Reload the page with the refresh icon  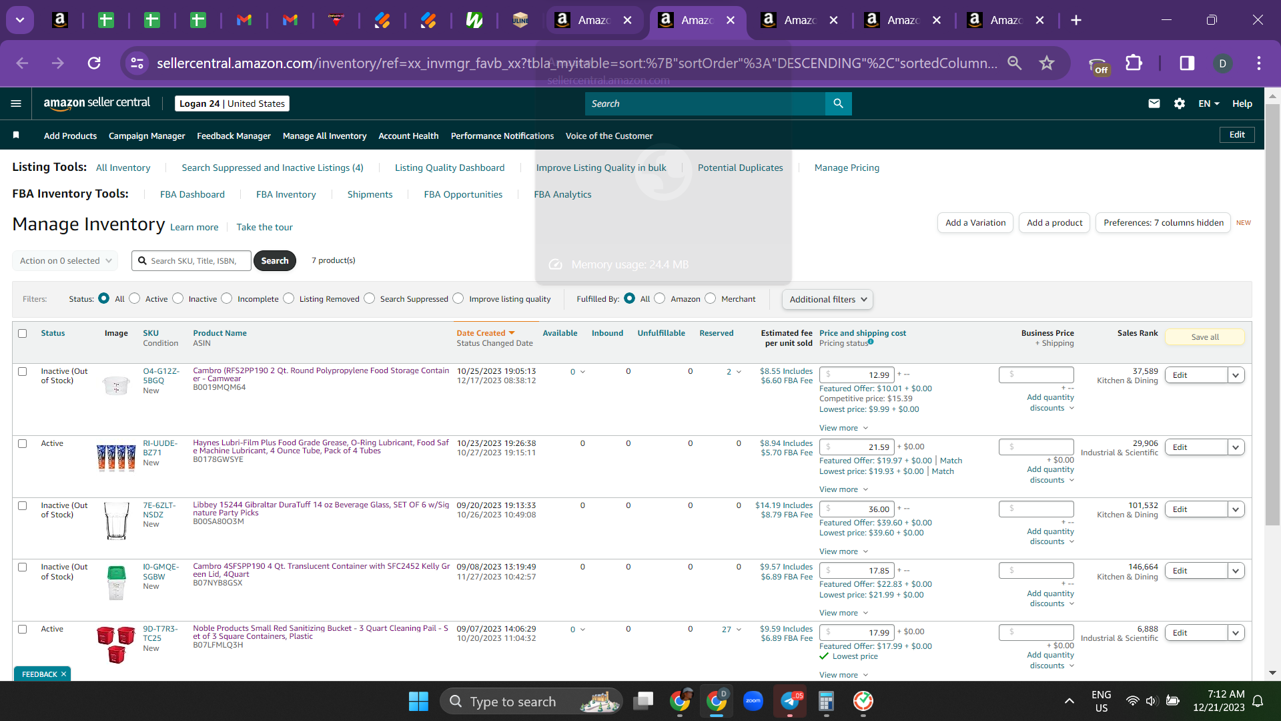point(94,63)
